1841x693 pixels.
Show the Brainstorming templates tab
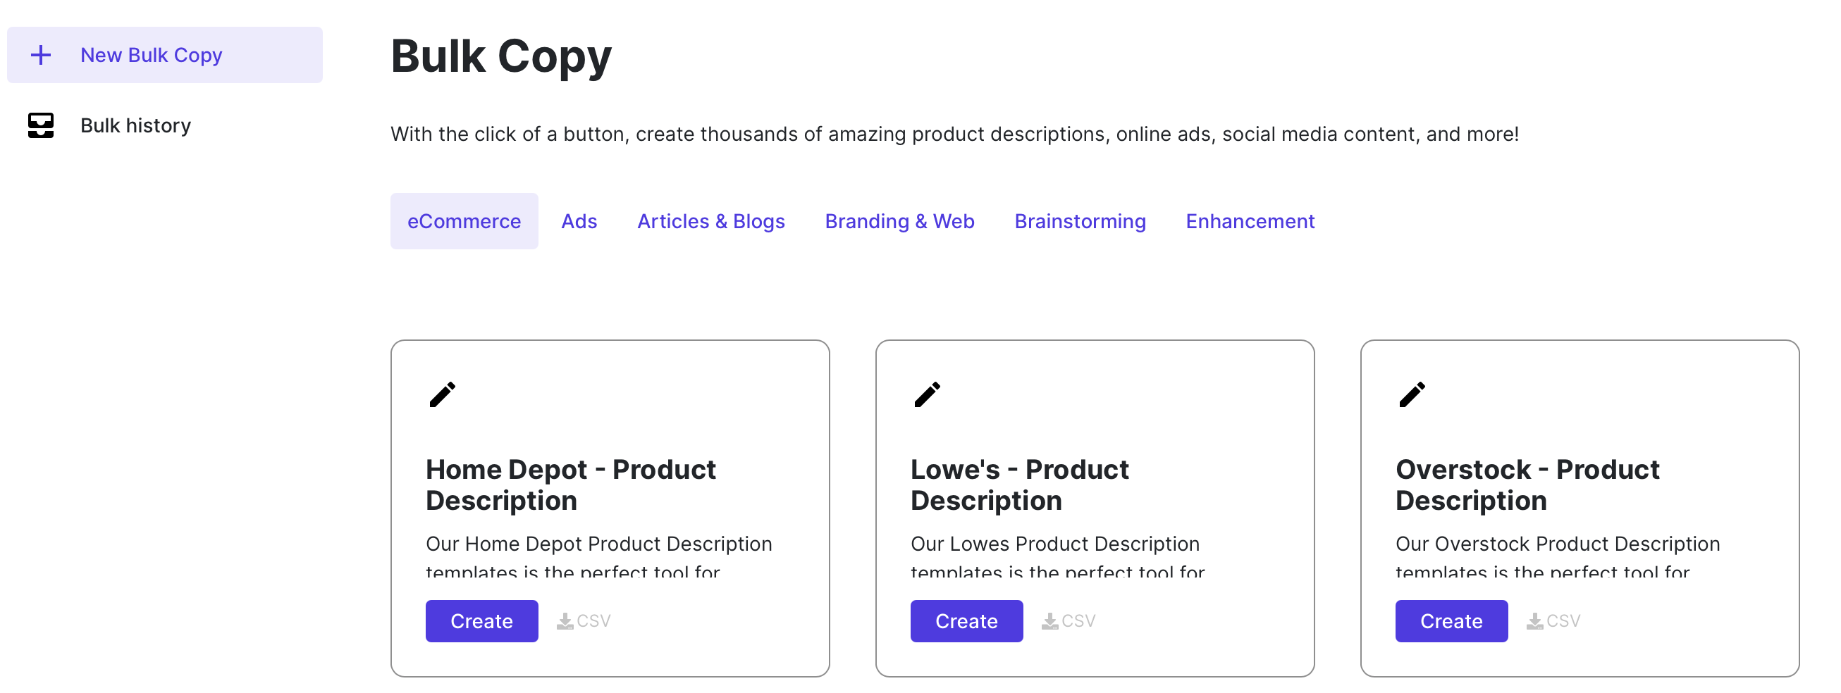(x=1080, y=221)
